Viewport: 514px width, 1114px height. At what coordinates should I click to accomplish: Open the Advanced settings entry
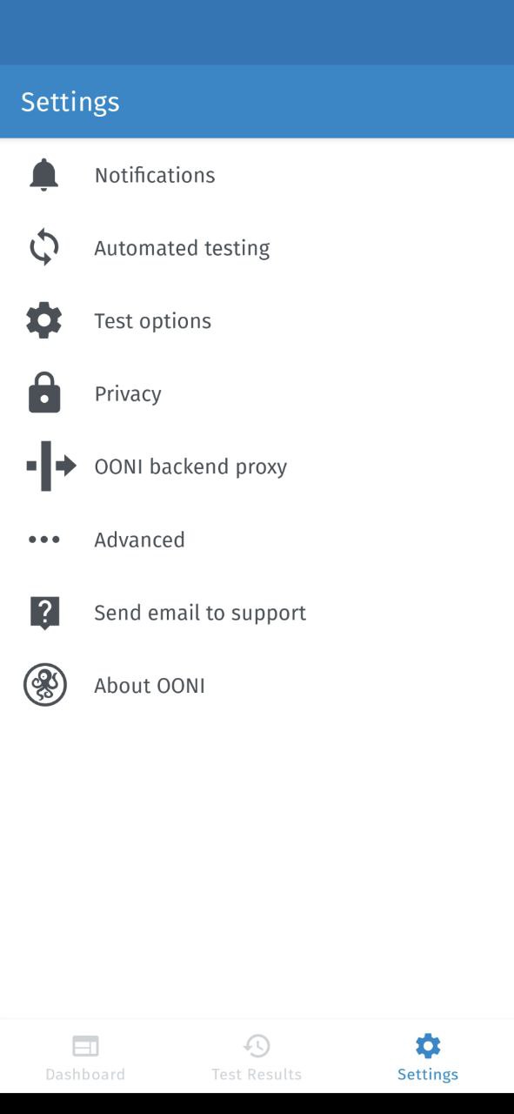(257, 540)
